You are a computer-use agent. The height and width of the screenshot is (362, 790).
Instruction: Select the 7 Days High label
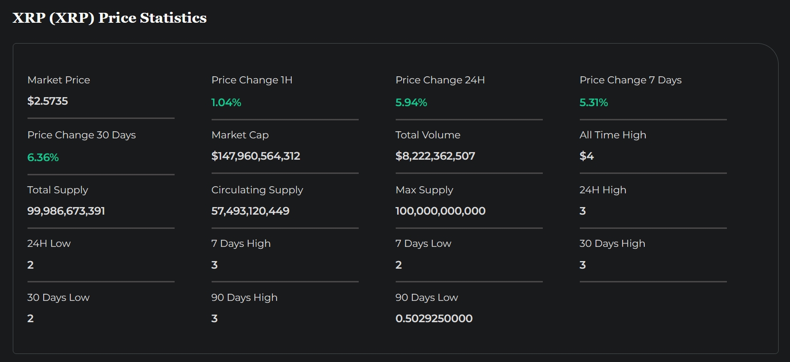pos(241,244)
